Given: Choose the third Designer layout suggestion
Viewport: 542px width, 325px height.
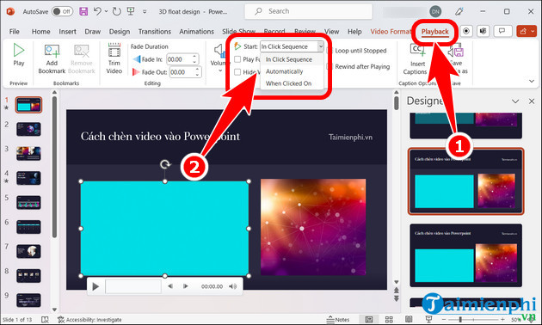Looking at the screenshot, I should (465, 255).
